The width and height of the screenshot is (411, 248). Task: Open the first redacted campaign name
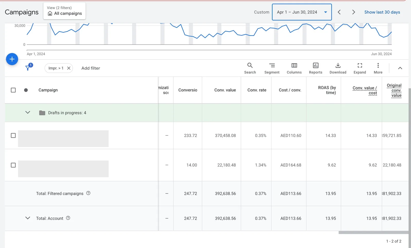[x=63, y=139]
